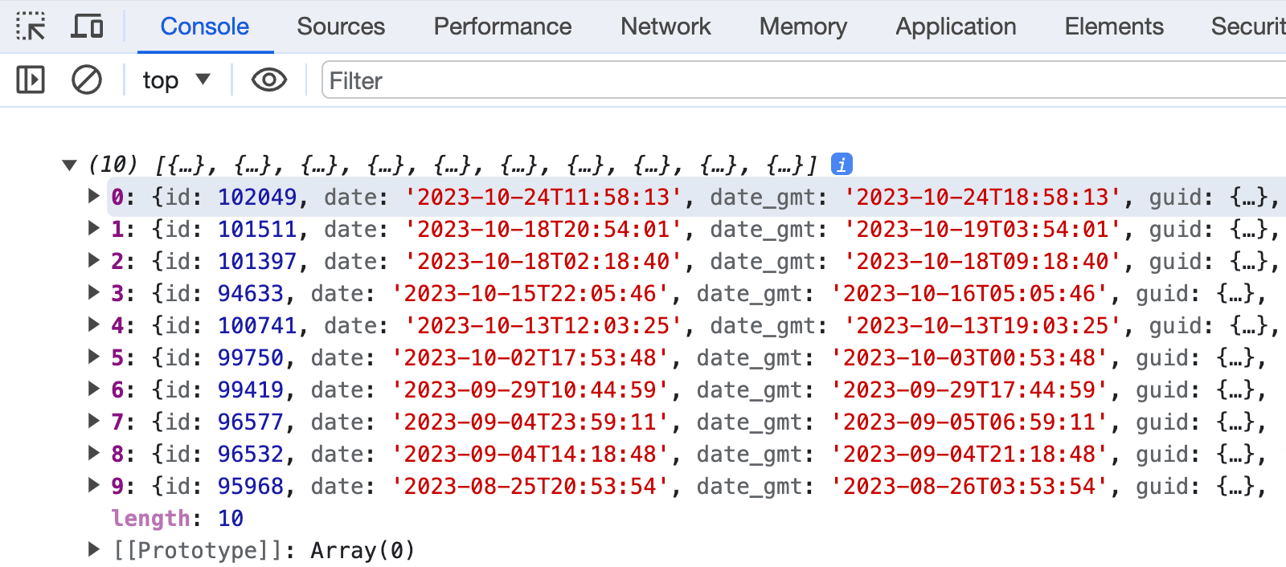Open the top JavaScript context dropdown
1286x567 pixels.
pos(176,80)
